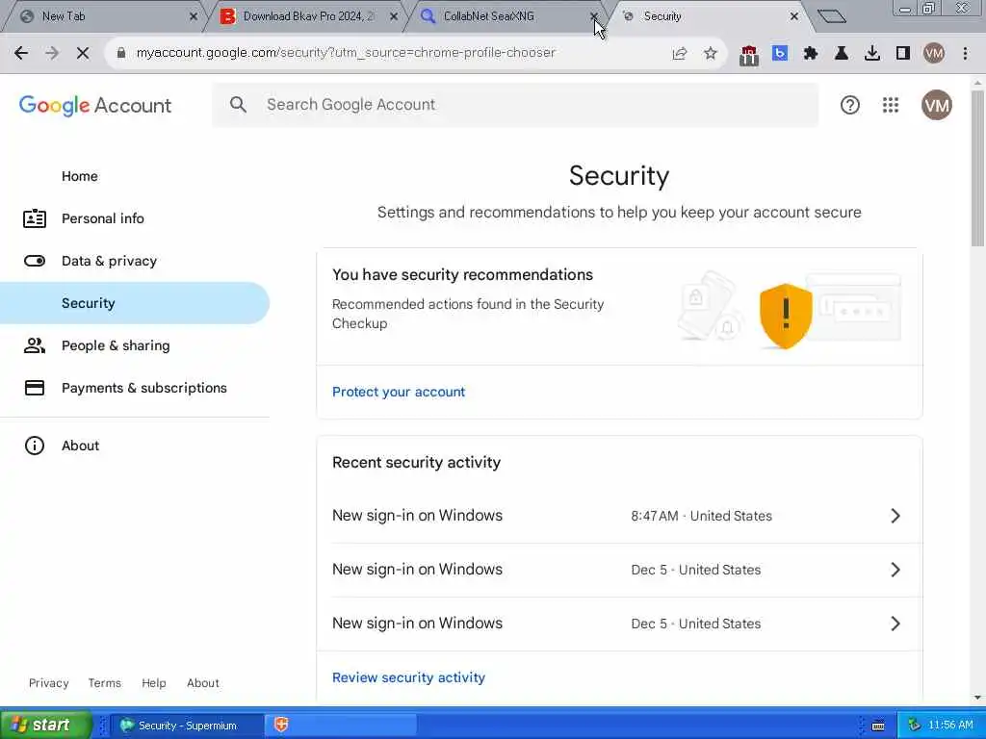Click the Protect your account link
986x739 pixels.
(399, 393)
